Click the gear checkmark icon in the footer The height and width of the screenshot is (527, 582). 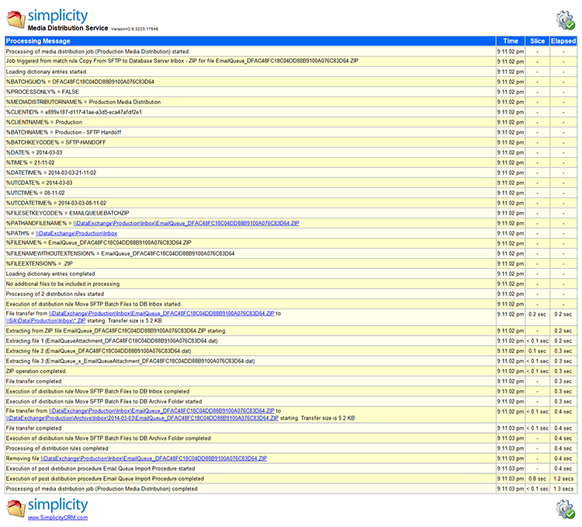565,509
